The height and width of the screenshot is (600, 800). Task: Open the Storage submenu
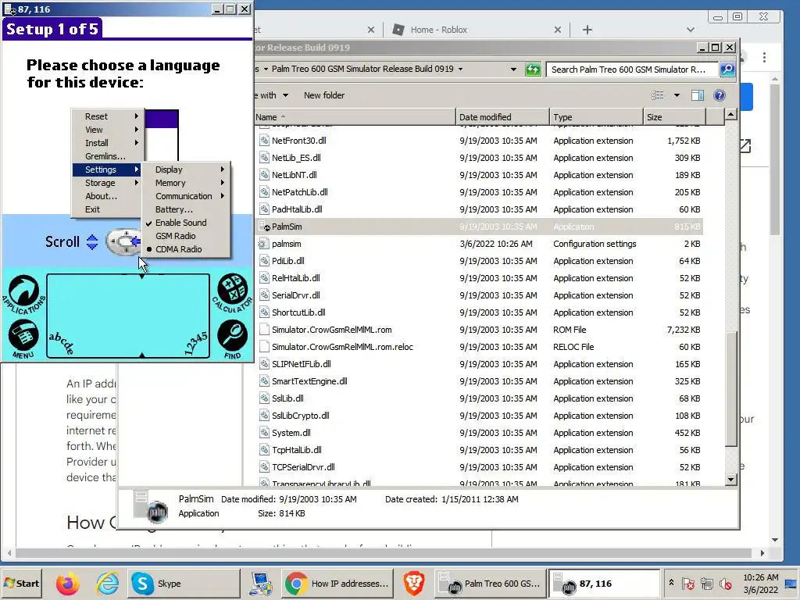tap(108, 183)
